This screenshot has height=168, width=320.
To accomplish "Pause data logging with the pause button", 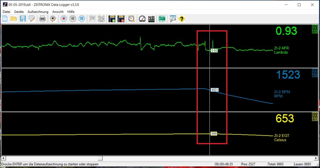I will coord(82,19).
